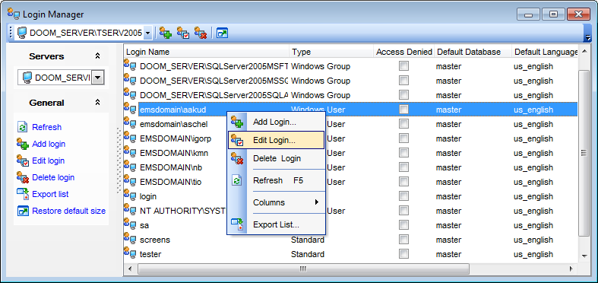Click the Add Login icon in context menu
This screenshot has width=598, height=283.
point(237,122)
